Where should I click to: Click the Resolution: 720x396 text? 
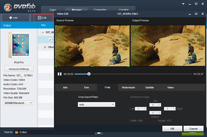pos(15,89)
